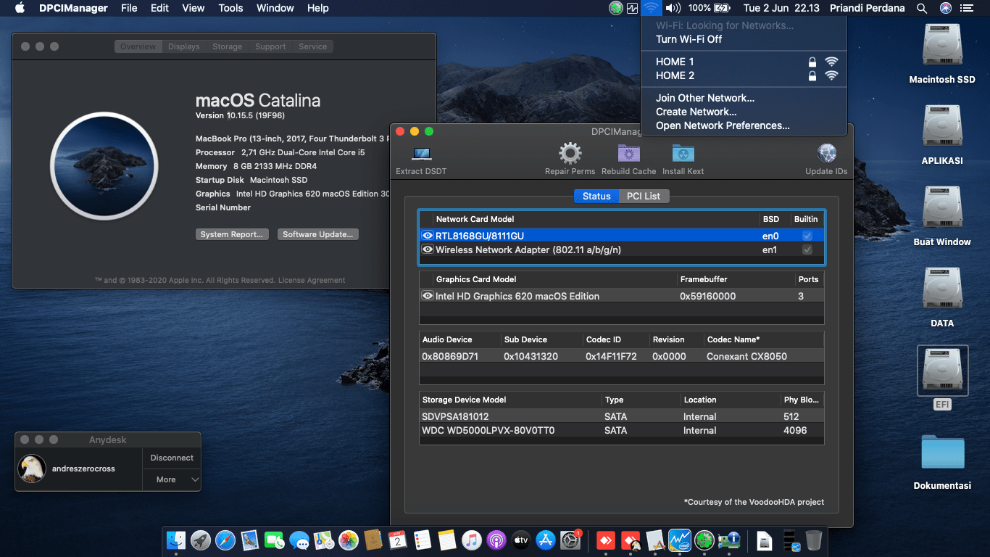Image resolution: width=990 pixels, height=557 pixels.
Task: Open App Store from the Dock
Action: (x=546, y=540)
